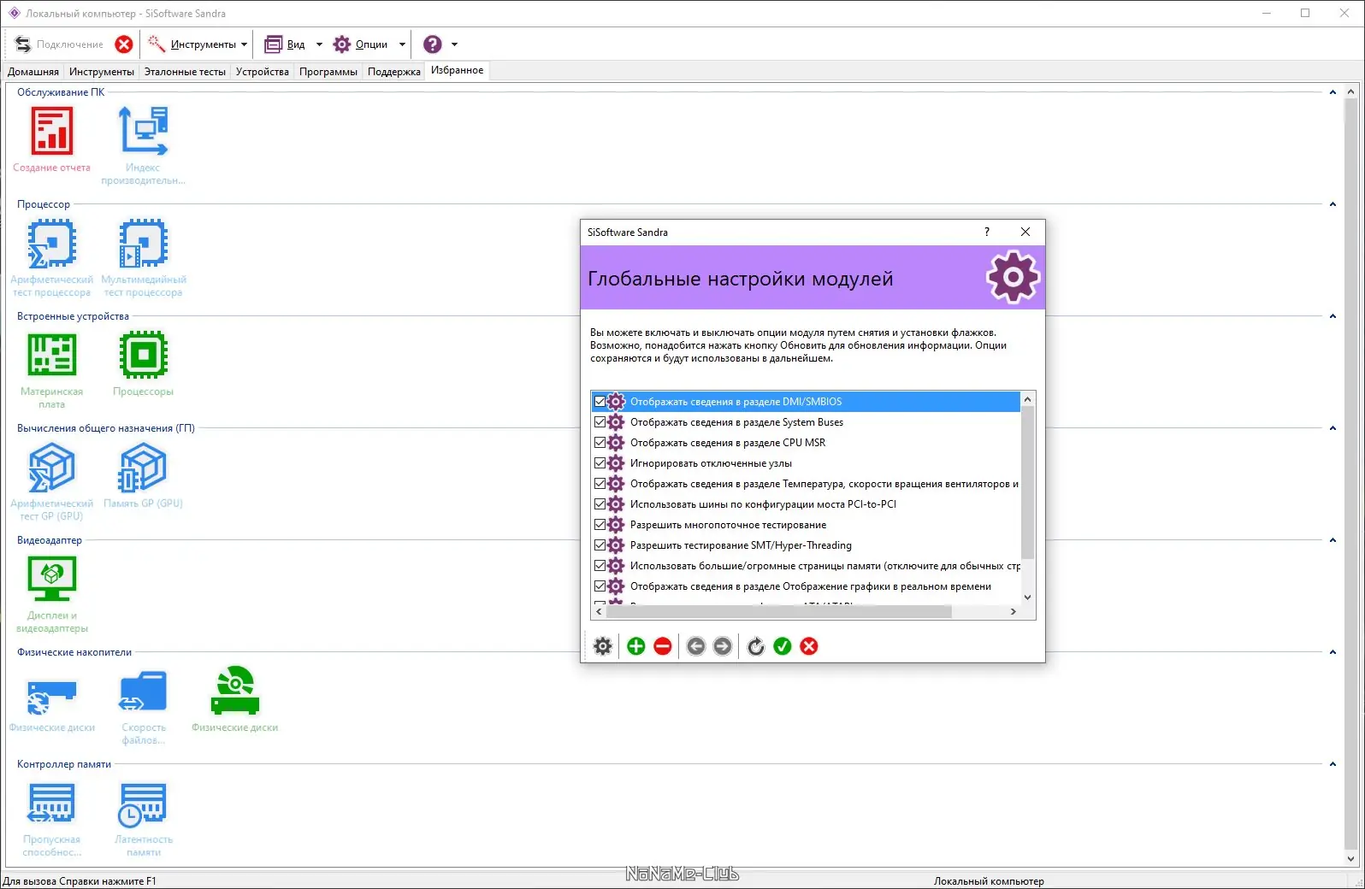Click the red disconnect icon in main toolbar

point(124,44)
